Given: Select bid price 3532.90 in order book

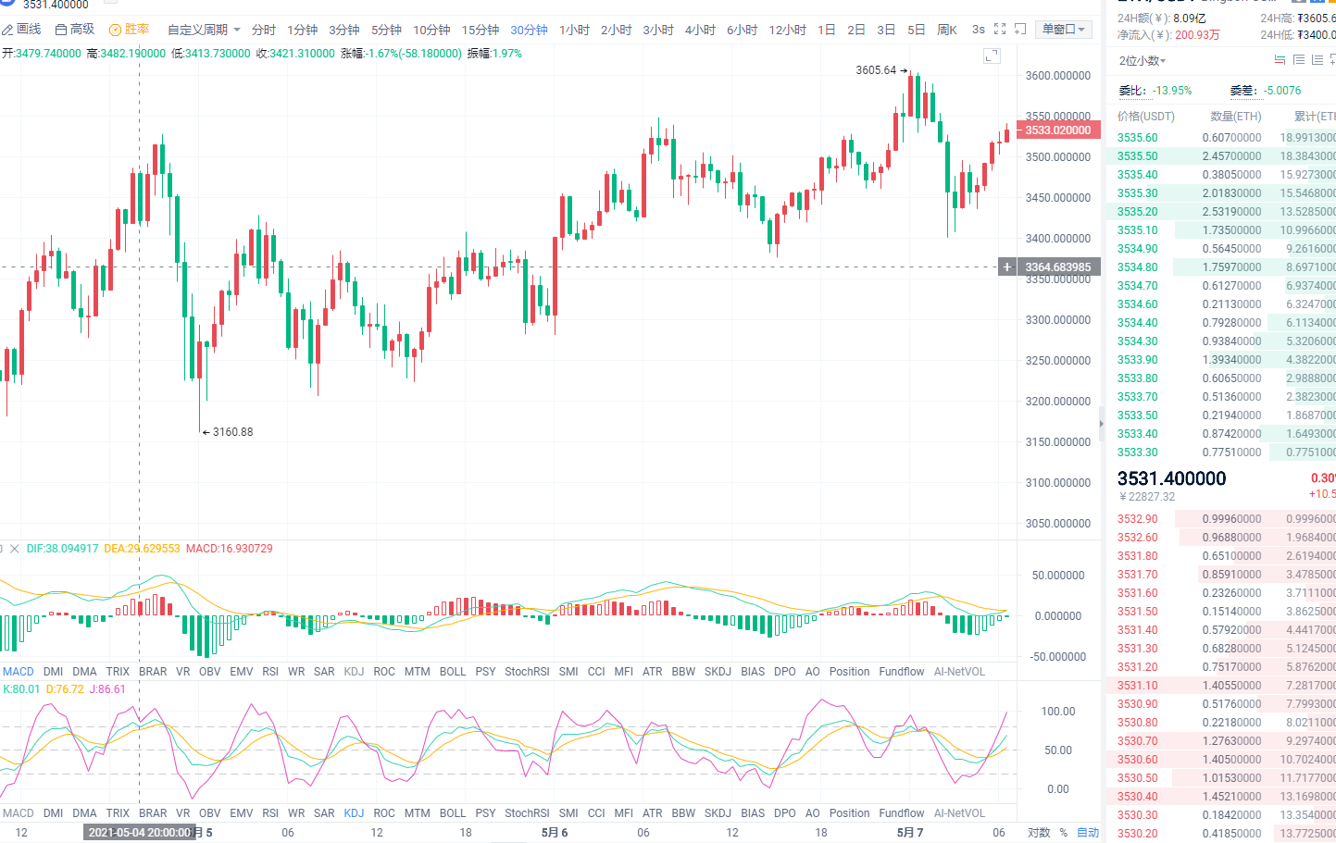Looking at the screenshot, I should pyautogui.click(x=1137, y=519).
